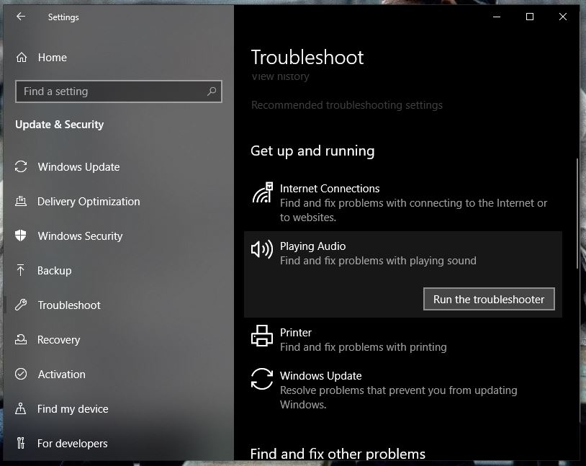Click the Activation checkmark circle icon
The width and height of the screenshot is (586, 466).
click(x=21, y=374)
